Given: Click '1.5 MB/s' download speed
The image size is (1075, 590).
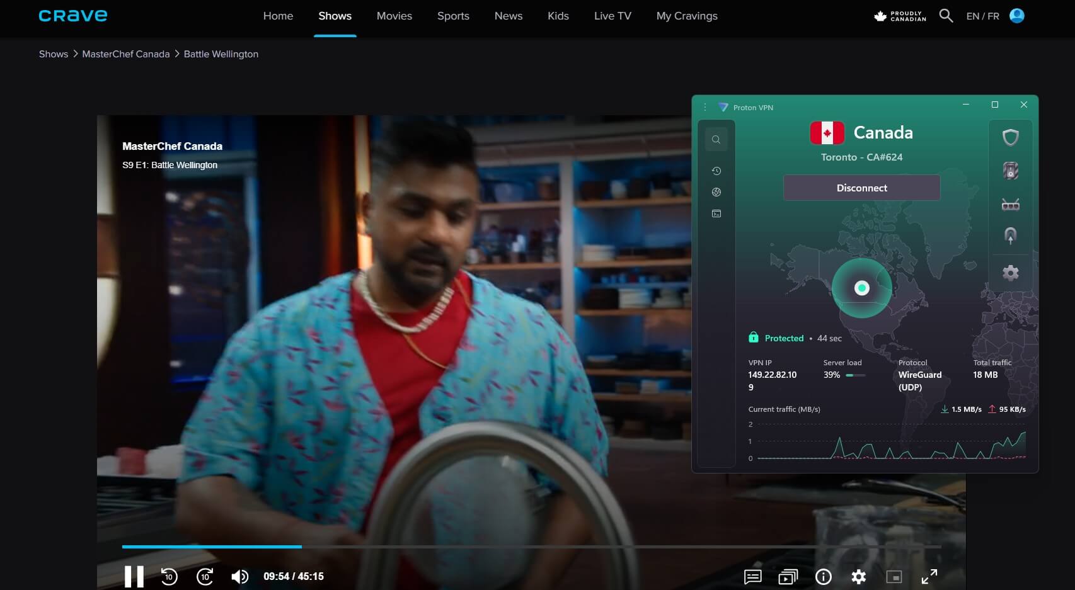Looking at the screenshot, I should (x=967, y=409).
